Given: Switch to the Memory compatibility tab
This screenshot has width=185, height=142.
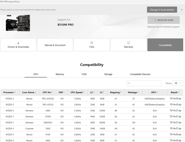Looking at the screenshot, I should pyautogui.click(x=60, y=74).
